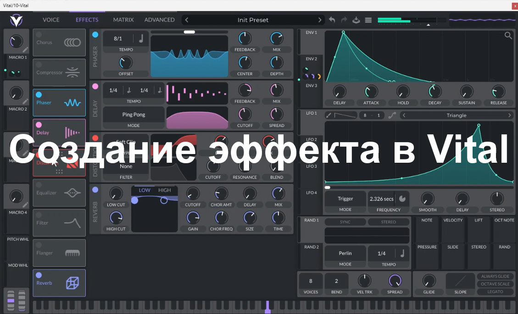This screenshot has height=314, width=518.
Task: Click the Macro 2 edit pencil icon
Action: (25, 101)
